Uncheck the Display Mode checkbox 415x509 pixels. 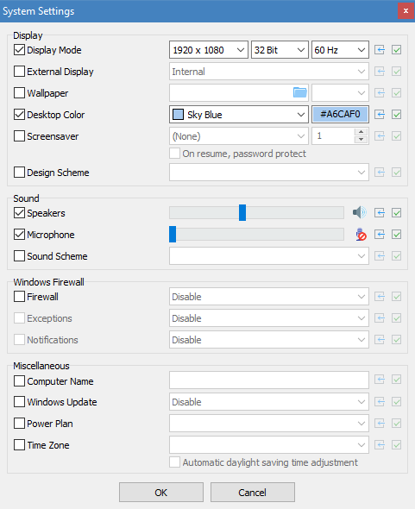(x=19, y=50)
